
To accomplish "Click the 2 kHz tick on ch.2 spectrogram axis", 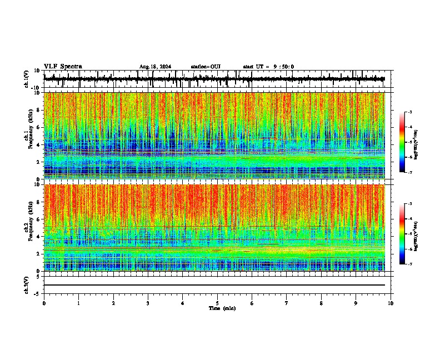I will (x=39, y=254).
